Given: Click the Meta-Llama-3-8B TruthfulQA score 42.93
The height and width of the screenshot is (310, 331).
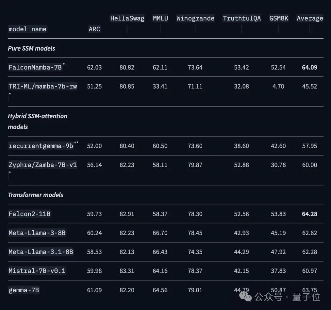Looking at the screenshot, I should click(x=242, y=233).
